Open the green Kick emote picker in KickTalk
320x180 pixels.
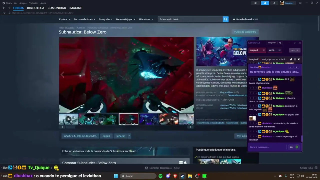click(297, 147)
